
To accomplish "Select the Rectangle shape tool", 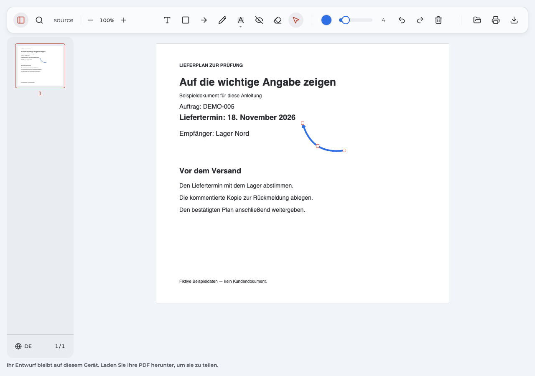I will (186, 20).
